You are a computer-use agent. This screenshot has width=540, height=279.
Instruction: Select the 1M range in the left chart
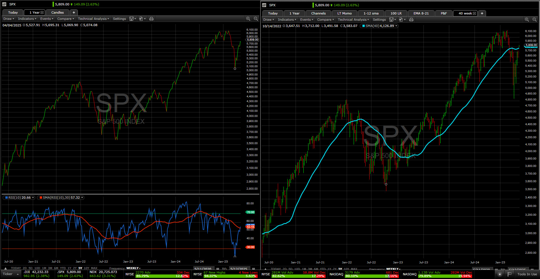(44, 268)
